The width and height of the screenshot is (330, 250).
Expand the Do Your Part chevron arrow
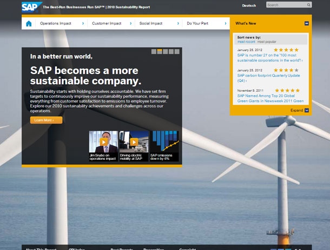[226, 24]
